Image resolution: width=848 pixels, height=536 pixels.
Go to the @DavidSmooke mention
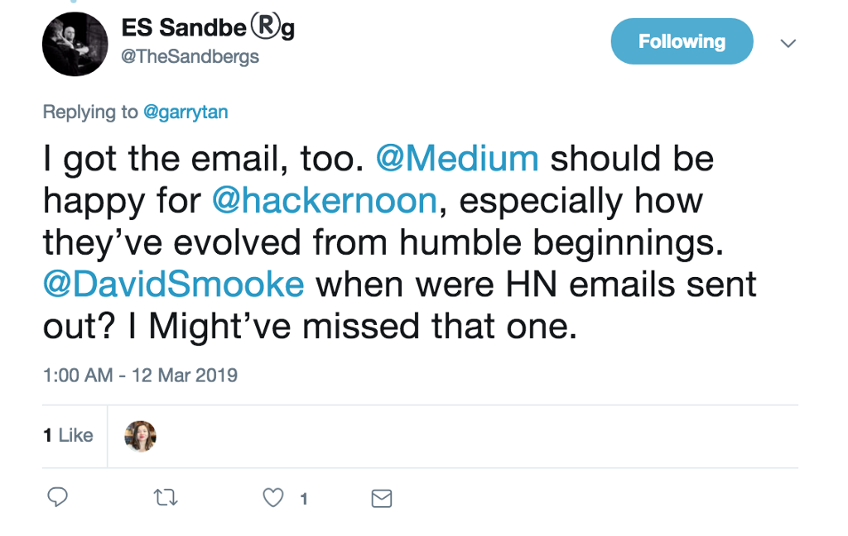[x=173, y=285]
